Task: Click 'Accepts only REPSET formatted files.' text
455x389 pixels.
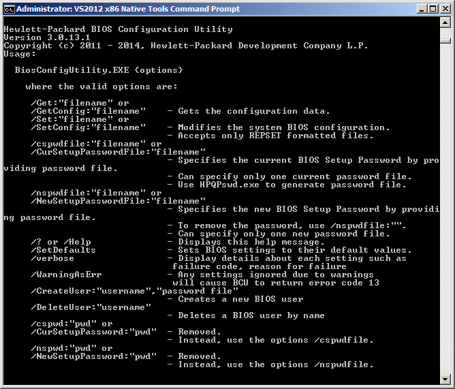Action: [x=276, y=136]
